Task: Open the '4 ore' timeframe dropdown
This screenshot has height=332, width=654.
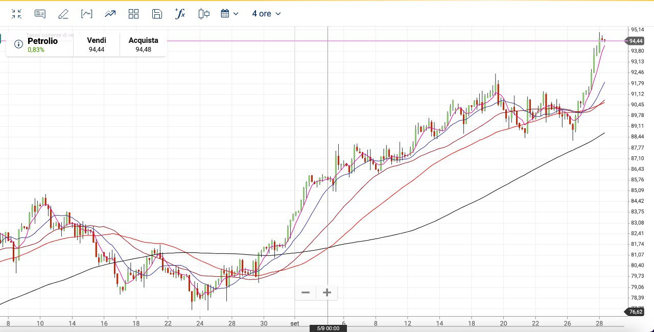Action: pyautogui.click(x=266, y=14)
